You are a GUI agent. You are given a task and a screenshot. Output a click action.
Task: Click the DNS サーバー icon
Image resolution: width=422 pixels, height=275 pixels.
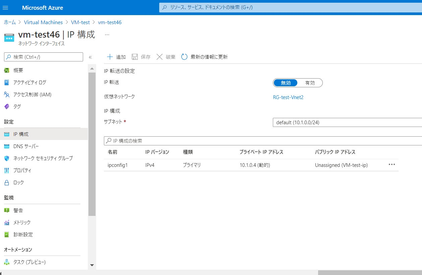(7, 146)
